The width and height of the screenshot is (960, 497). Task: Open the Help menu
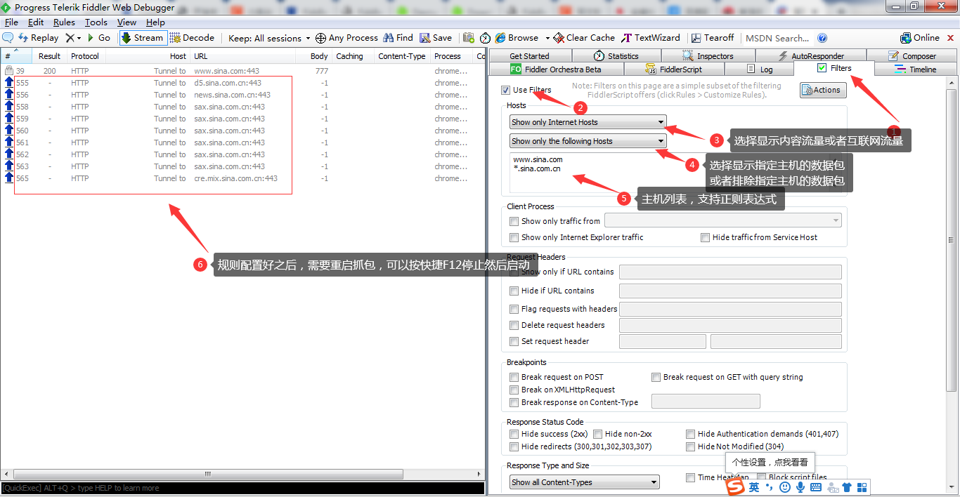coord(155,22)
